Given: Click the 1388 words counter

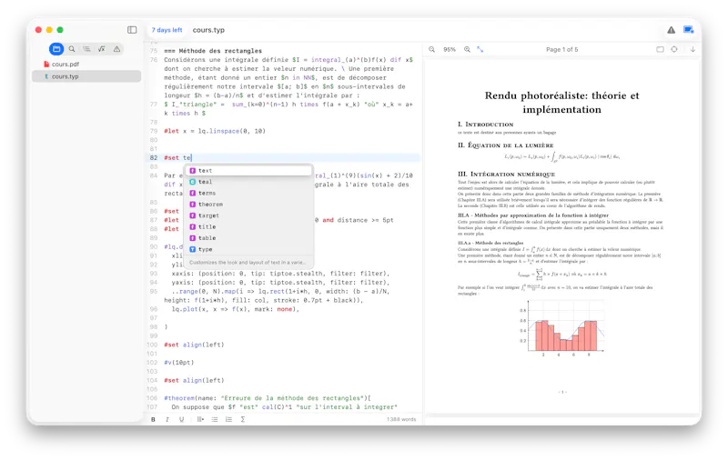Looking at the screenshot, I should point(401,419).
